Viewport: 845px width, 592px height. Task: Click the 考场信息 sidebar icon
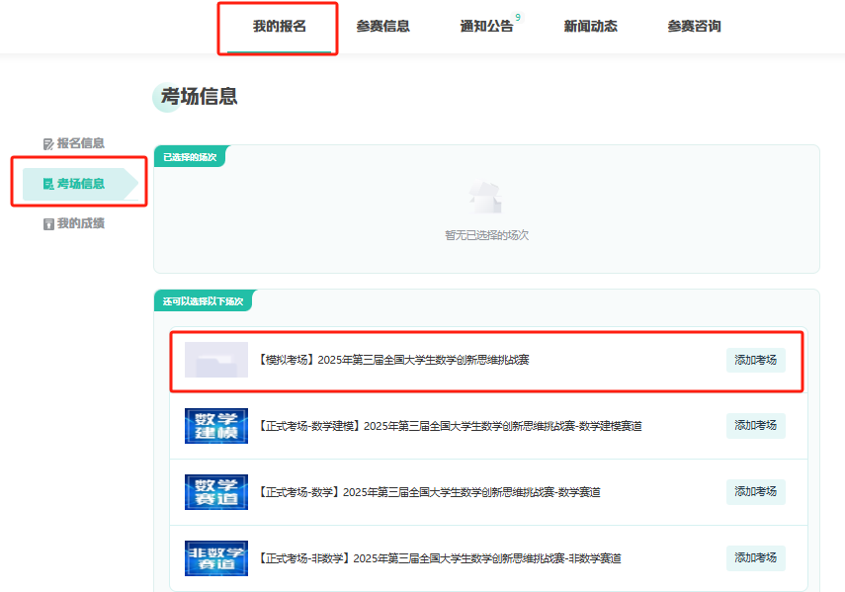click(48, 184)
